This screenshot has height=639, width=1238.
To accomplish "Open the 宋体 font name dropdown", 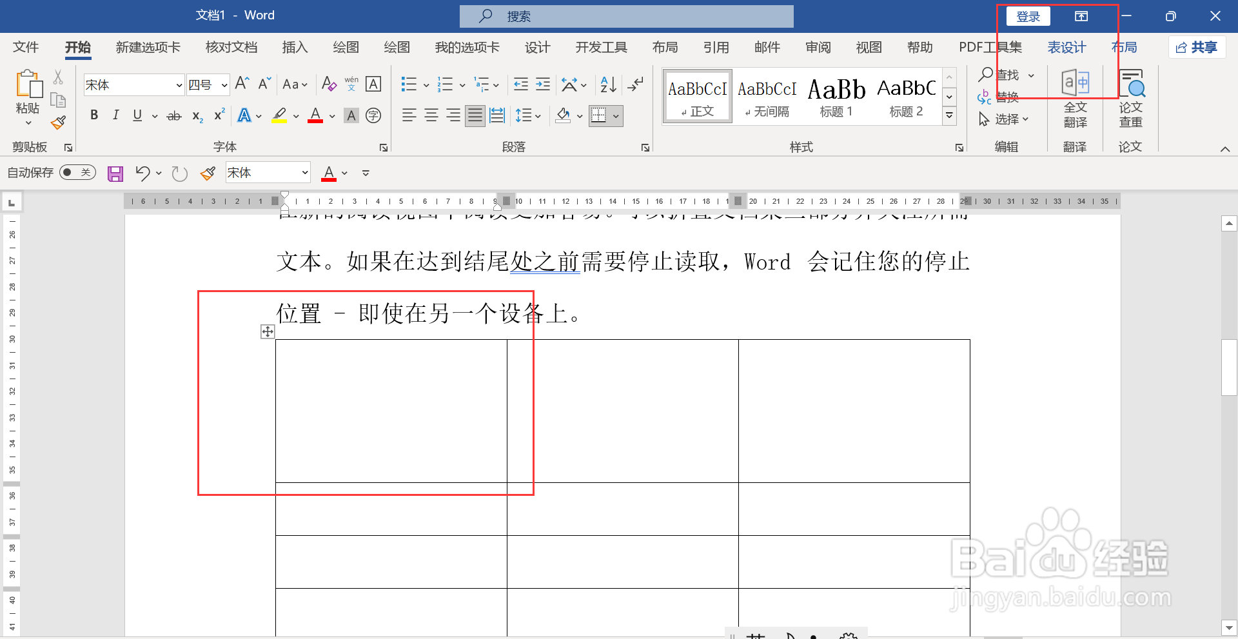I will point(178,84).
